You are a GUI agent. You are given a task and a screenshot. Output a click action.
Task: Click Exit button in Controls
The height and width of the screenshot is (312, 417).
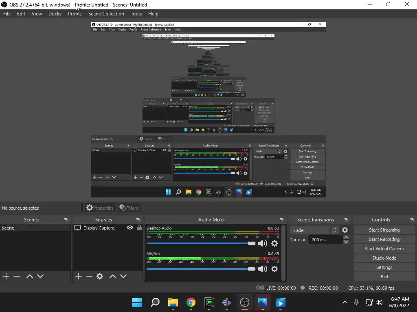(384, 277)
